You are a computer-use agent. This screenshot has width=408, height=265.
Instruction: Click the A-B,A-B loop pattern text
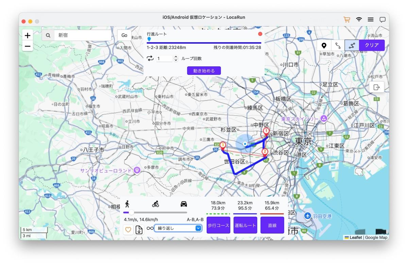(x=195, y=220)
